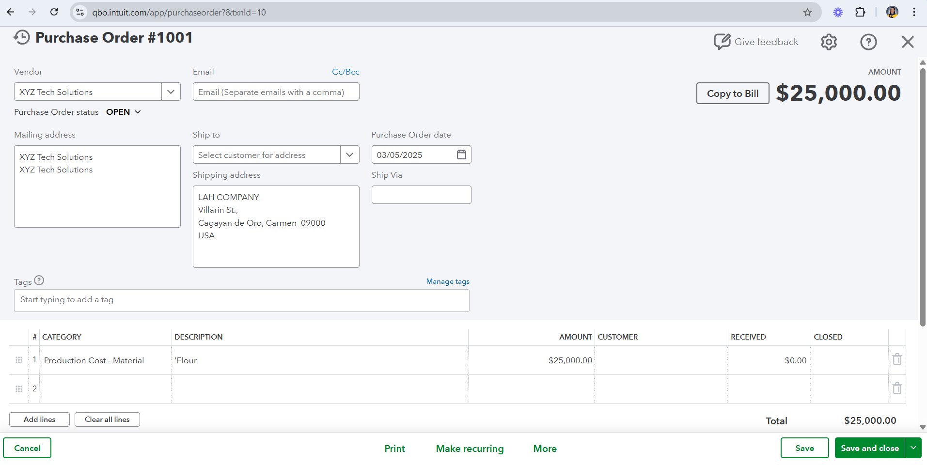Click the drag handle for line 1

click(19, 360)
